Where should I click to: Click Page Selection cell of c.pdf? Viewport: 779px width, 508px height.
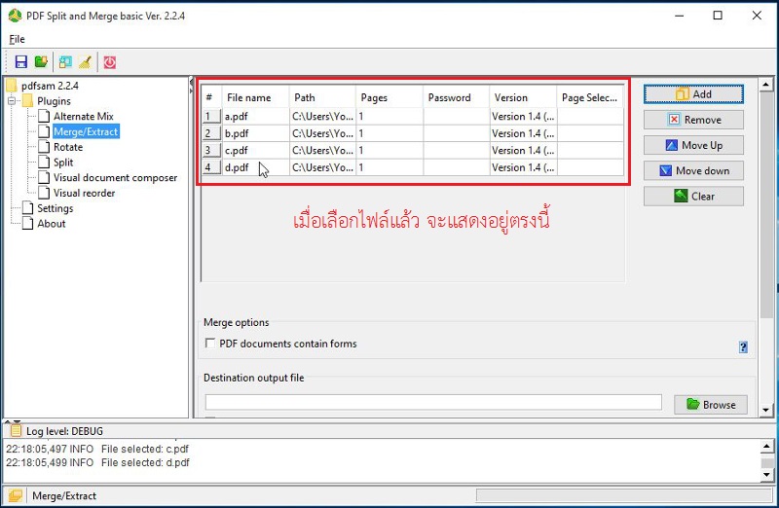pyautogui.click(x=590, y=150)
